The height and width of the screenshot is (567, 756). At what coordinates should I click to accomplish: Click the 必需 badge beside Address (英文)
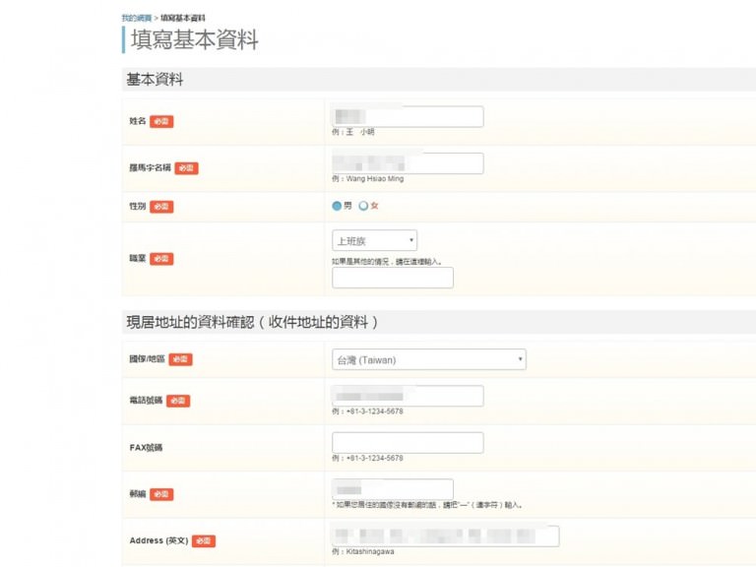[204, 540]
